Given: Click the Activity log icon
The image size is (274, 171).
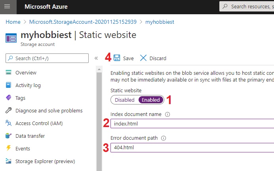Looking at the screenshot, I should 8,85.
